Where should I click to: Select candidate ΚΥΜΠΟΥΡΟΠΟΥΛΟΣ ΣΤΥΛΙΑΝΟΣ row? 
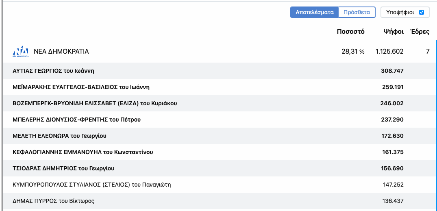click(219, 185)
